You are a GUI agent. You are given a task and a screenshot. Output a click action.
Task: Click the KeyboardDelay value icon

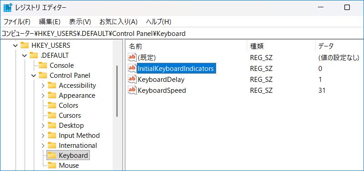pos(132,79)
